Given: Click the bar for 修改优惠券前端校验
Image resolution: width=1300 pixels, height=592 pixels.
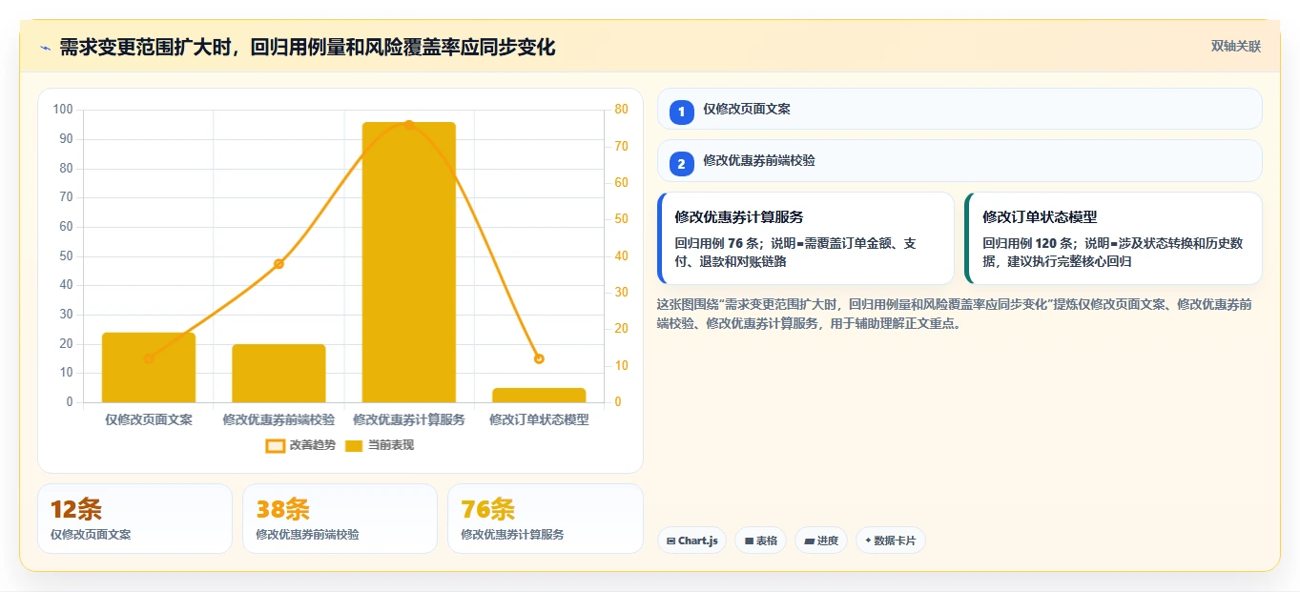Looking at the screenshot, I should pos(279,373).
